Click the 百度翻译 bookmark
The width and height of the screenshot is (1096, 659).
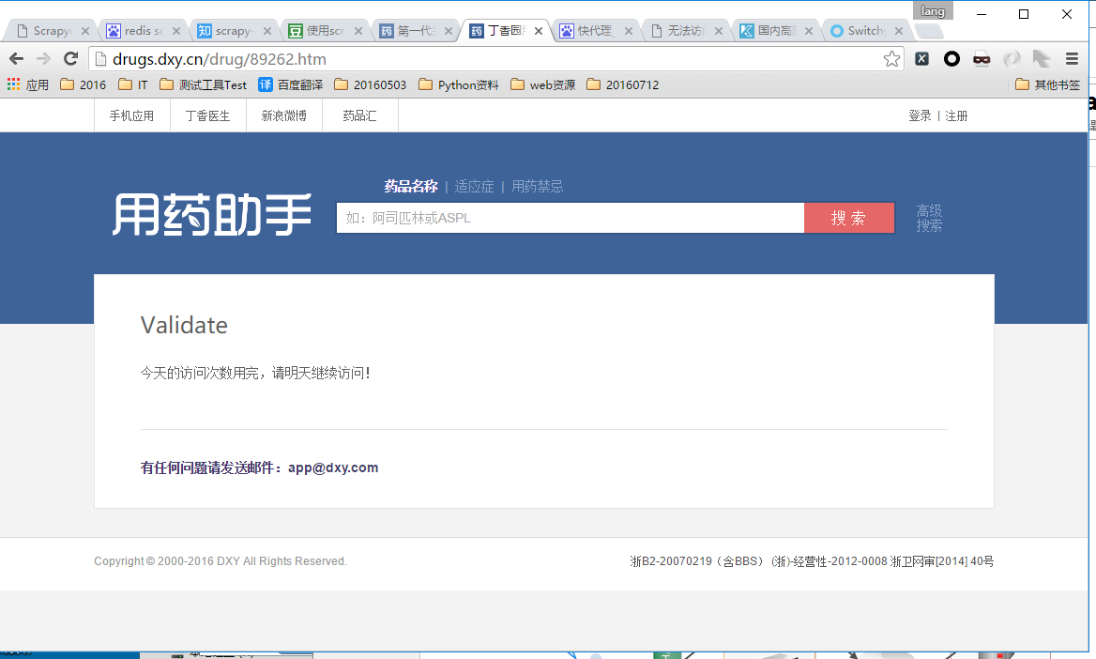290,84
